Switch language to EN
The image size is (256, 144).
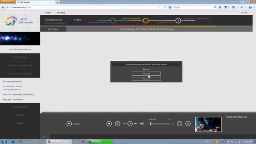(246, 13)
